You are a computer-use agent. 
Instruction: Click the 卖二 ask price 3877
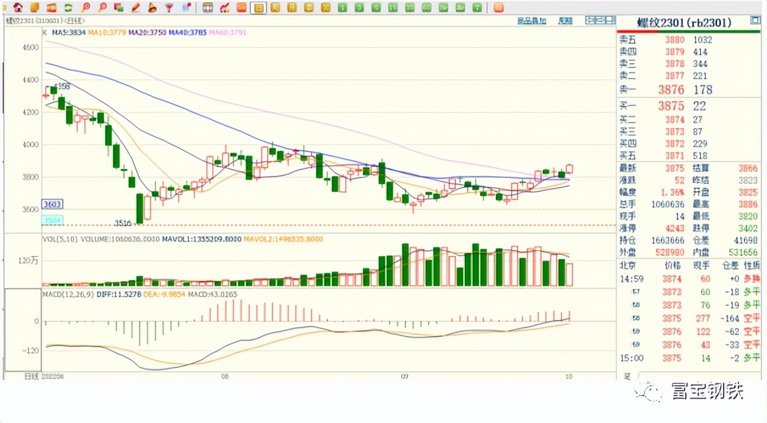tap(674, 76)
